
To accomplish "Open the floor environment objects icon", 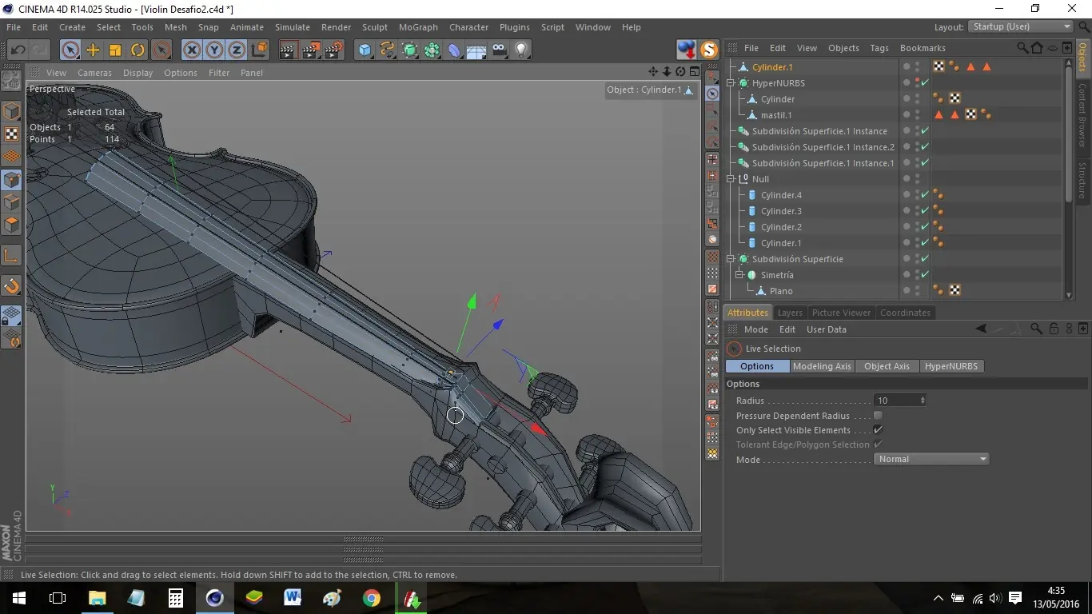I will 476,50.
